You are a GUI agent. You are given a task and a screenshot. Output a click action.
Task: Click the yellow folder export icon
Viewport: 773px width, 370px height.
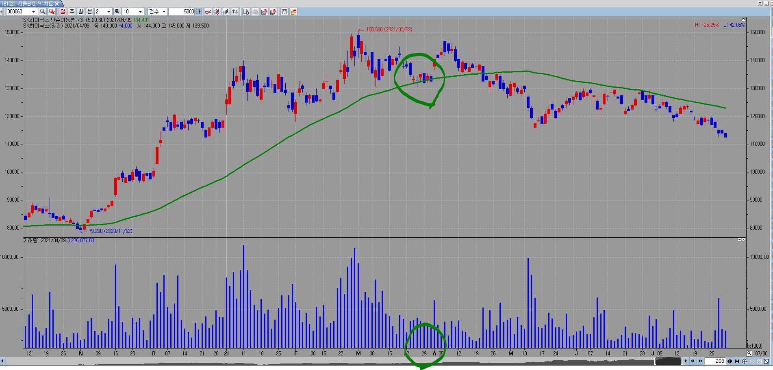[x=293, y=12]
